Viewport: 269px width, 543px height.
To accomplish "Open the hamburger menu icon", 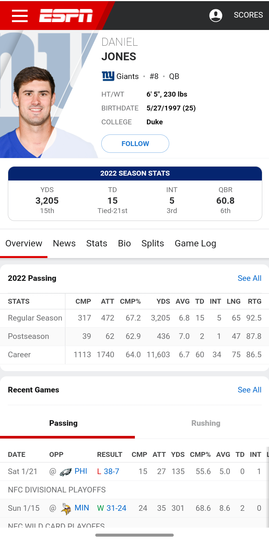I will tap(20, 15).
